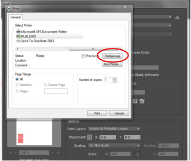
Task: Open the printer Preferences button
Action: pos(112,56)
